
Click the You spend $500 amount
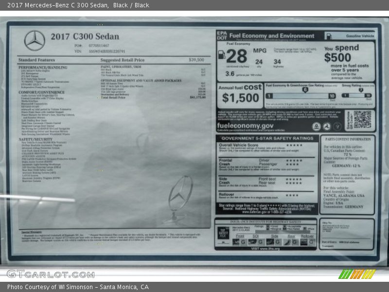click(x=337, y=57)
